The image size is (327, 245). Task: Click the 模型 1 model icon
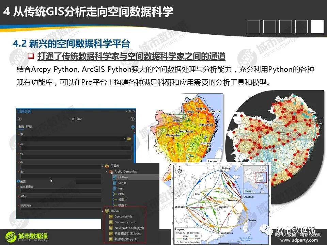(114, 200)
